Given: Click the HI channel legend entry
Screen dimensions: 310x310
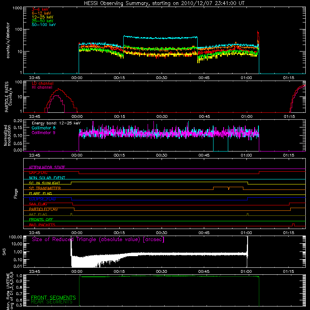Looking at the screenshot, I should 42,87.
